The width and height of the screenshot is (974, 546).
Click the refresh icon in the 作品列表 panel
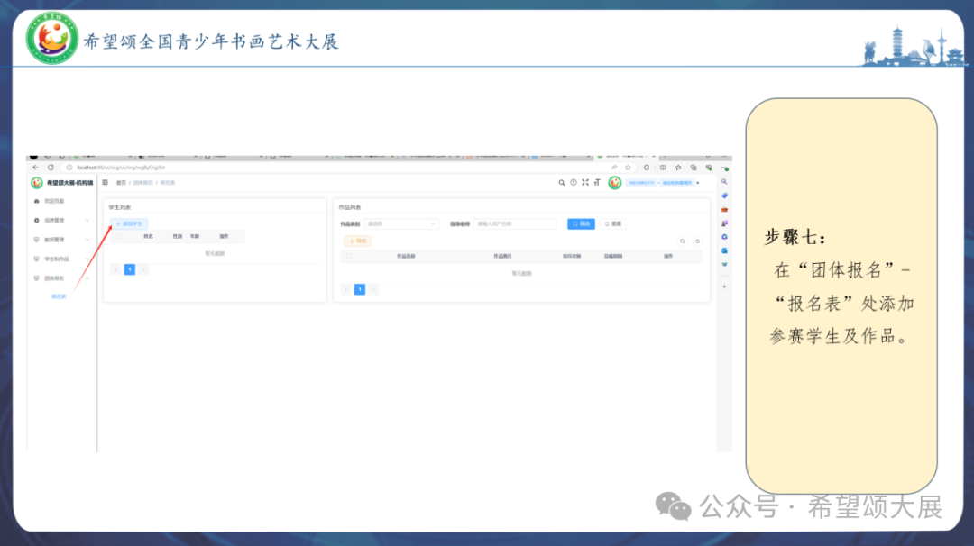pyautogui.click(x=698, y=241)
